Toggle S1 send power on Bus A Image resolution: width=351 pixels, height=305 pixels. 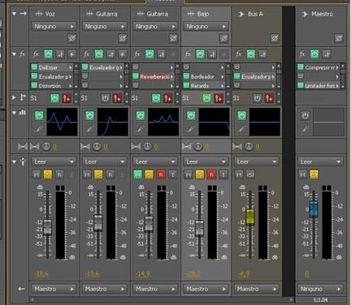click(x=258, y=98)
